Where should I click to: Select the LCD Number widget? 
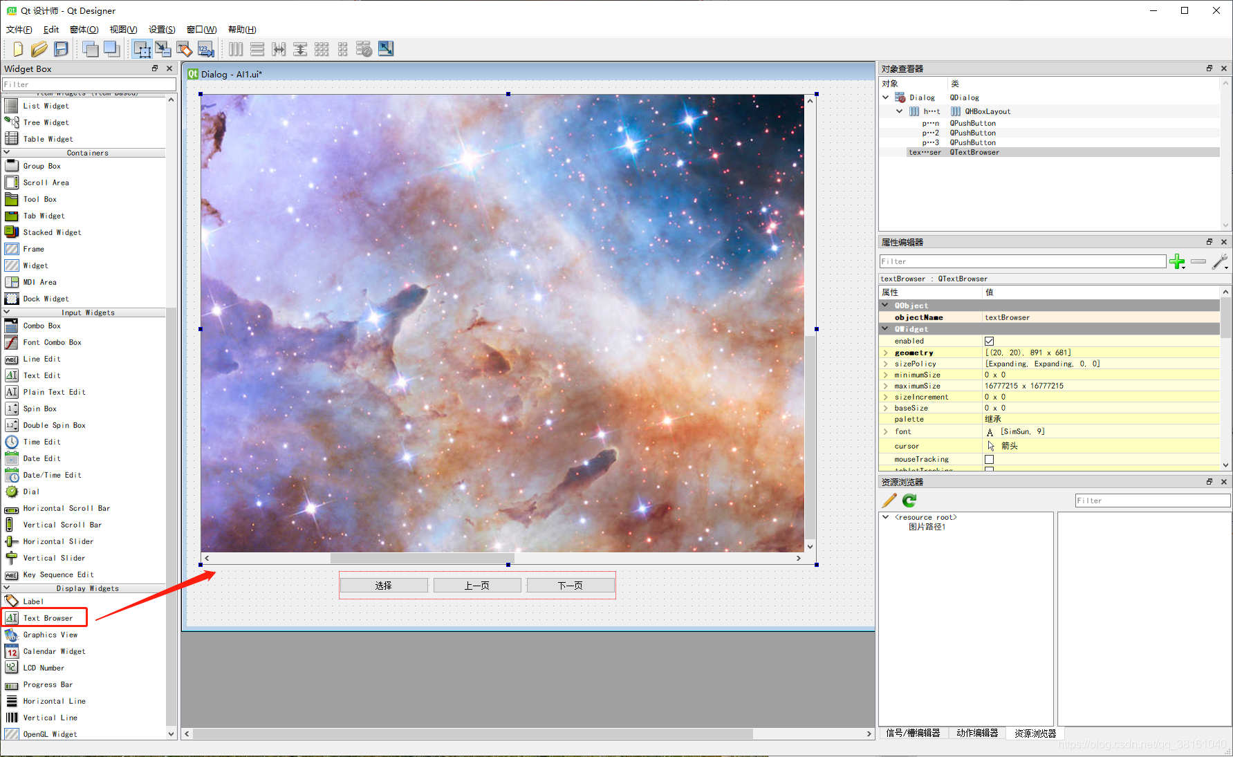(x=44, y=668)
